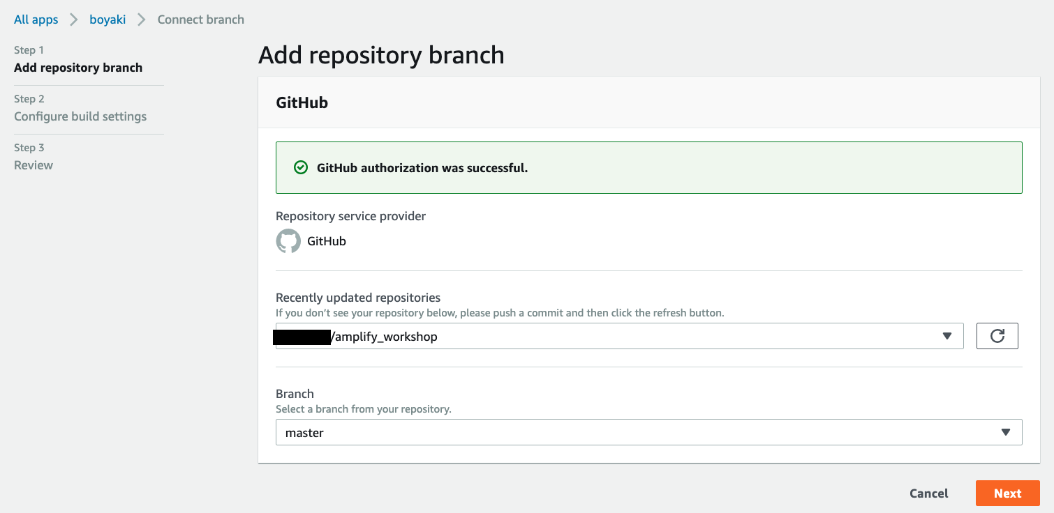Open the boyaki breadcrumb link
Screen dimensions: 1054x513
tap(107, 20)
